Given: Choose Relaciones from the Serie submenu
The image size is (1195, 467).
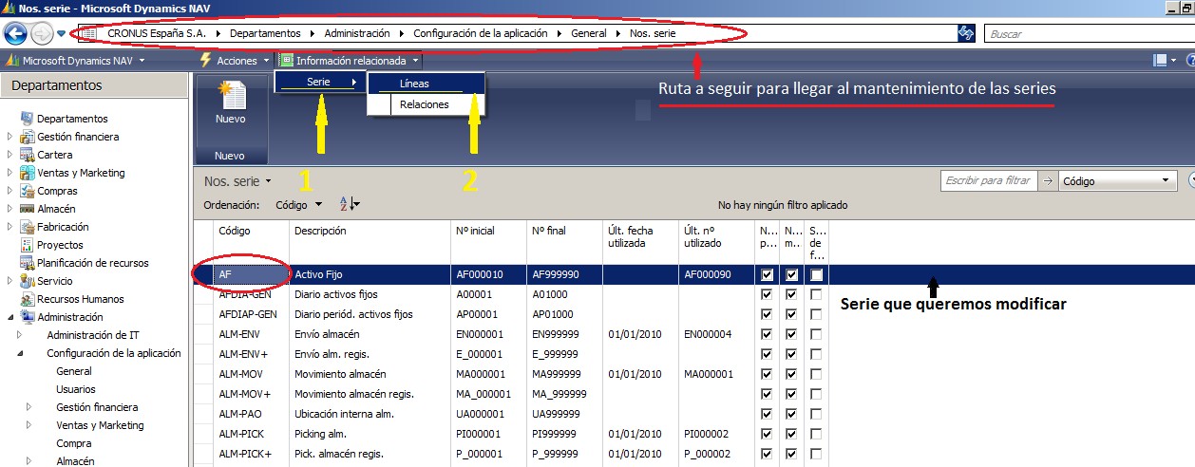Looking at the screenshot, I should pos(426,104).
